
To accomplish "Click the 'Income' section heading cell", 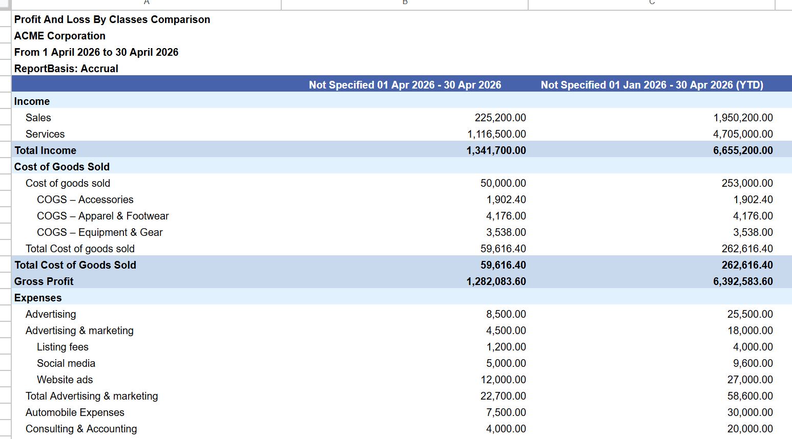I will pyautogui.click(x=32, y=101).
